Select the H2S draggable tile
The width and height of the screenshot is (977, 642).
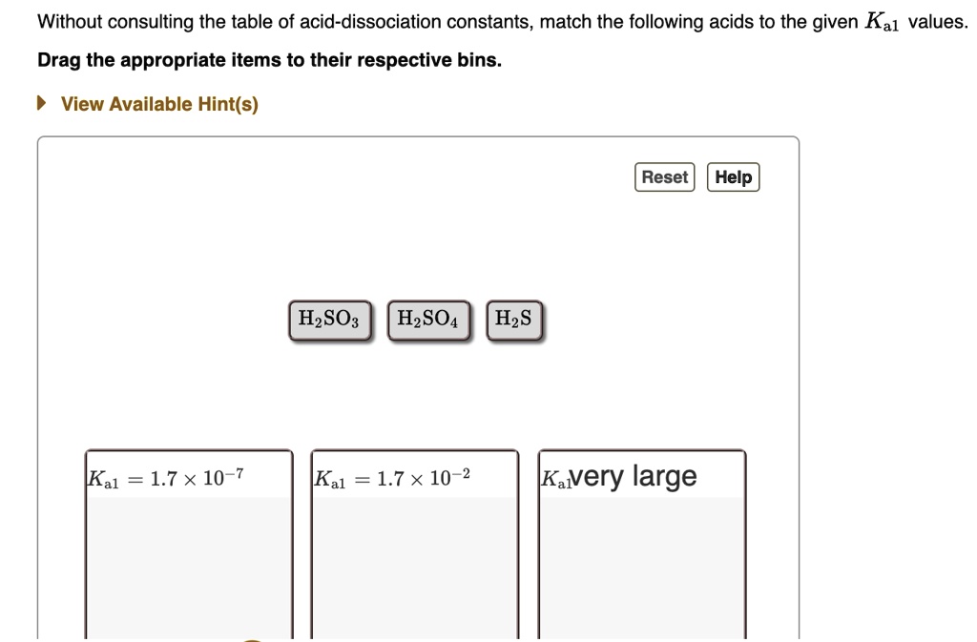pyautogui.click(x=514, y=319)
